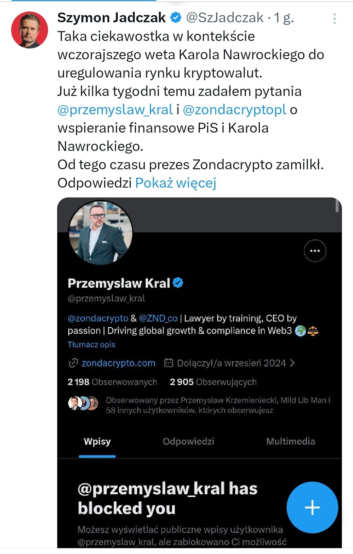This screenshot has width=353, height=554.
Task: Tap the blue compose plus button
Action: click(x=312, y=508)
